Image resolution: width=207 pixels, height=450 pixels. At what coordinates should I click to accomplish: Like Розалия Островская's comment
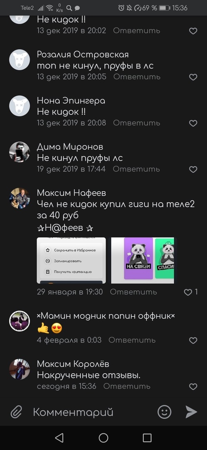tap(193, 77)
